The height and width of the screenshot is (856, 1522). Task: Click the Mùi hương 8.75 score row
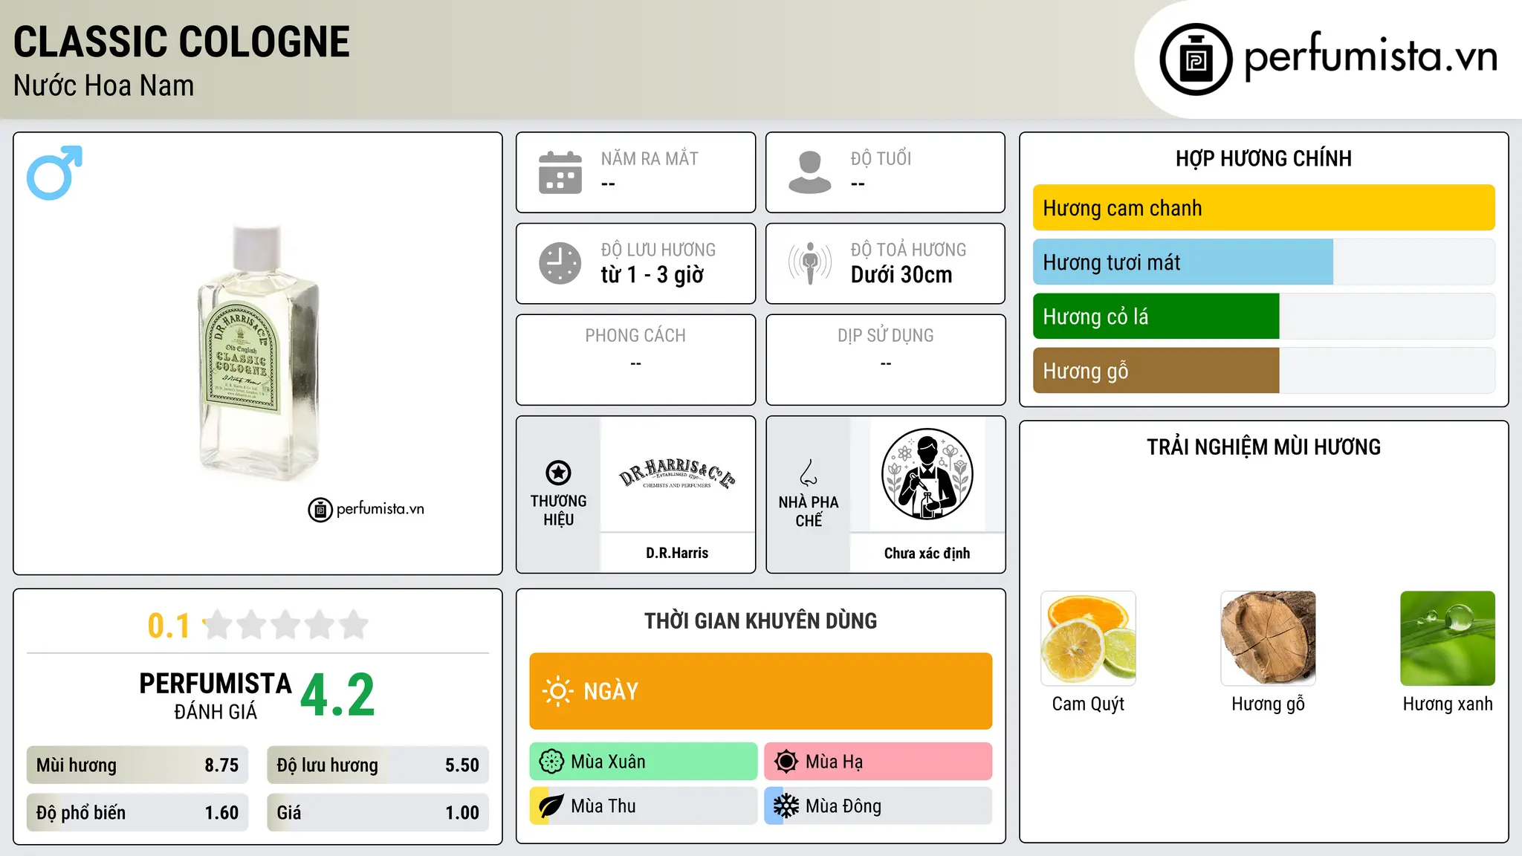point(137,765)
